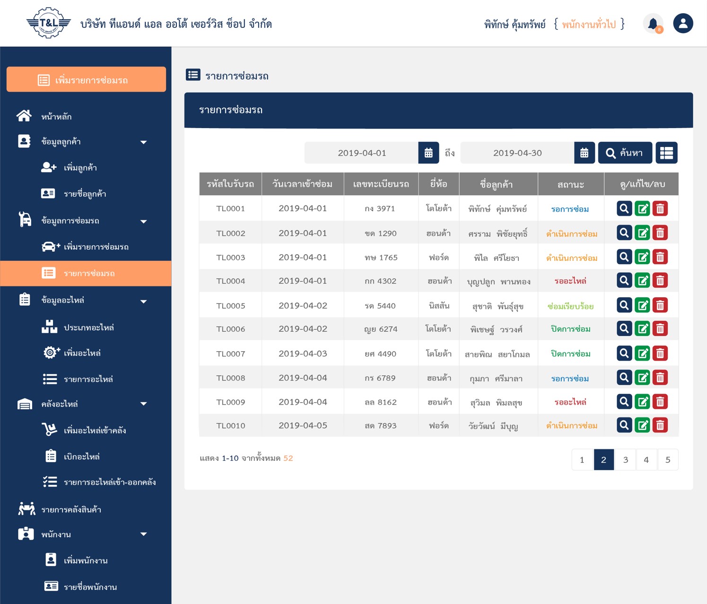Go to page 3 of results
The image size is (707, 604).
625,459
